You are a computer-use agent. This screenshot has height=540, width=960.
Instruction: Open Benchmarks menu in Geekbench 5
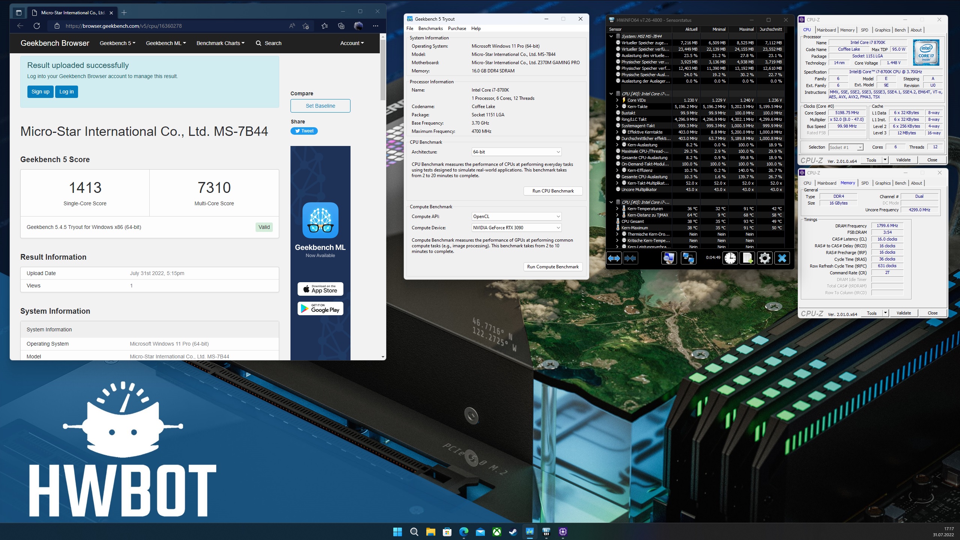pyautogui.click(x=430, y=29)
